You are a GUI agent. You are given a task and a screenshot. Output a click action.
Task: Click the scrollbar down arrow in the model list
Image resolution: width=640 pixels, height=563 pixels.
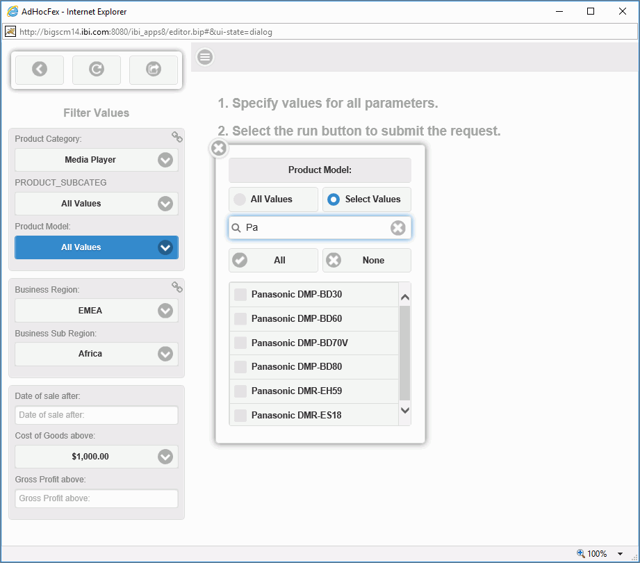[x=404, y=410]
